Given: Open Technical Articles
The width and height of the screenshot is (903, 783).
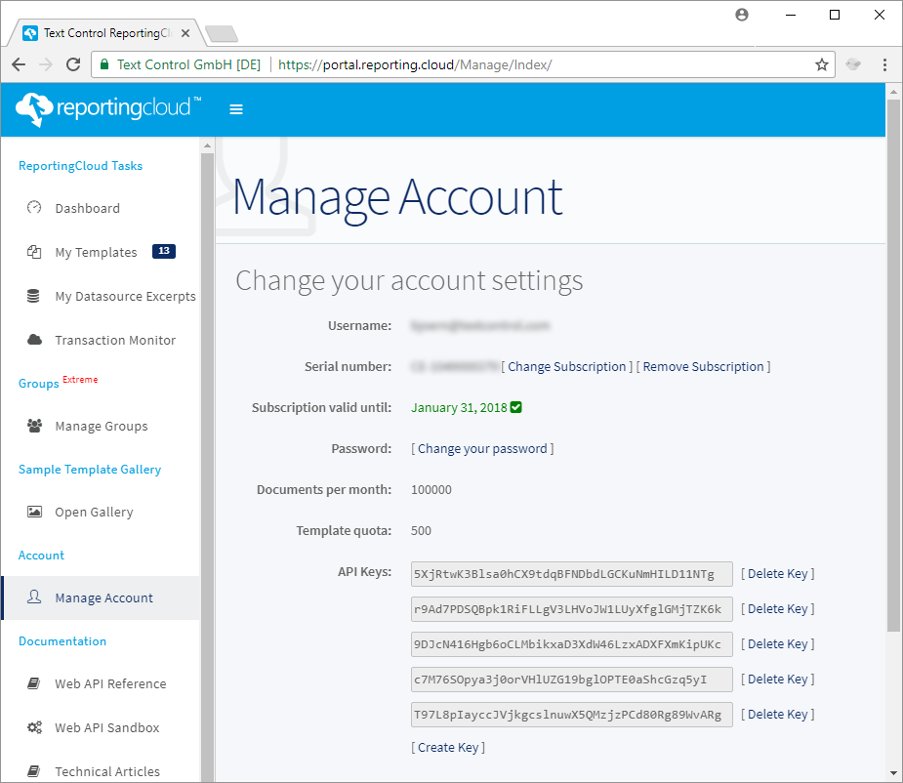Looking at the screenshot, I should tap(107, 771).
